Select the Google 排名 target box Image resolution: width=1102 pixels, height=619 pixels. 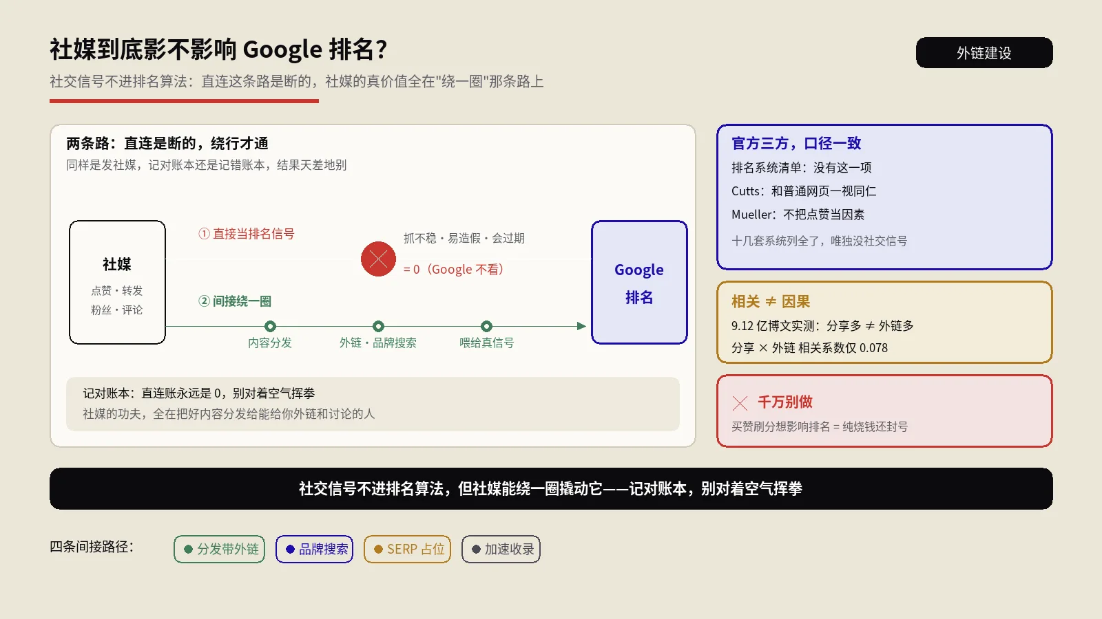tap(639, 282)
